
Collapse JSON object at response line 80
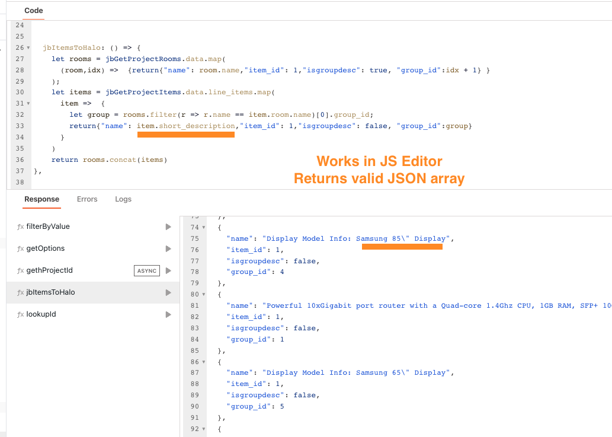click(x=204, y=295)
